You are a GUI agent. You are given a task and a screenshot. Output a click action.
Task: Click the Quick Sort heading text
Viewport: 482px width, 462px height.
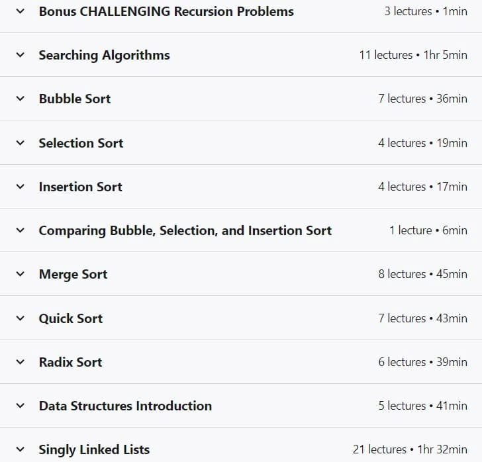point(71,318)
